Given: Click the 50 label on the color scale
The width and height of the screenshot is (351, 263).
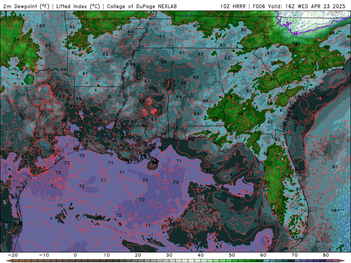Looking at the screenshot, I should (232, 255).
